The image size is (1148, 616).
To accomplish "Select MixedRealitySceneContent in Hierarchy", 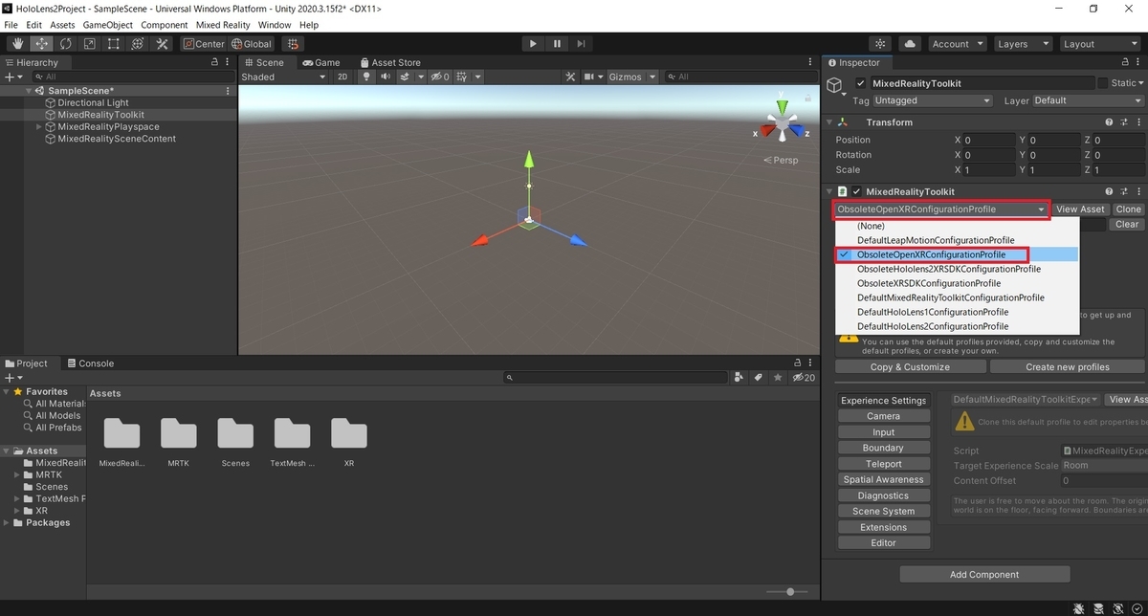I will (117, 139).
